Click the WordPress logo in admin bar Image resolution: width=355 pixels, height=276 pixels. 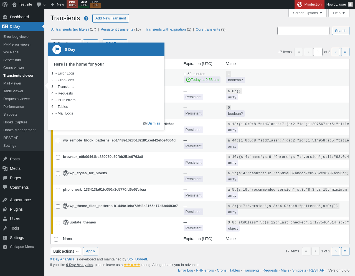tap(5, 4)
